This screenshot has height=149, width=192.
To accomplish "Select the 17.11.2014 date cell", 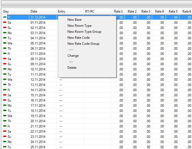I will pyautogui.click(x=38, y=106).
